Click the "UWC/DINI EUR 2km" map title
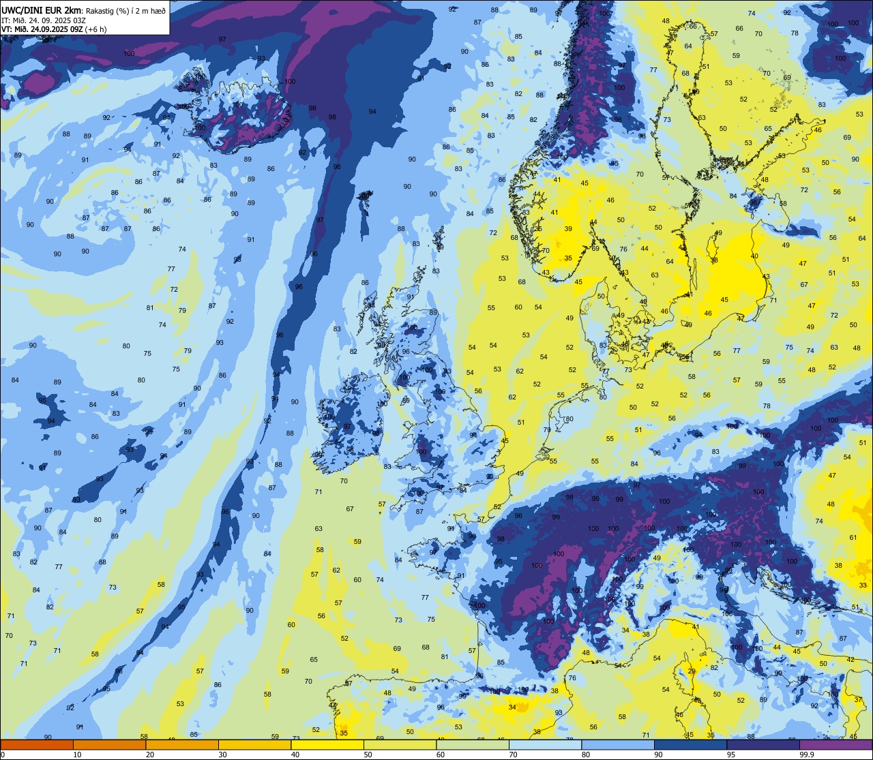Image resolution: width=873 pixels, height=760 pixels. click(41, 10)
